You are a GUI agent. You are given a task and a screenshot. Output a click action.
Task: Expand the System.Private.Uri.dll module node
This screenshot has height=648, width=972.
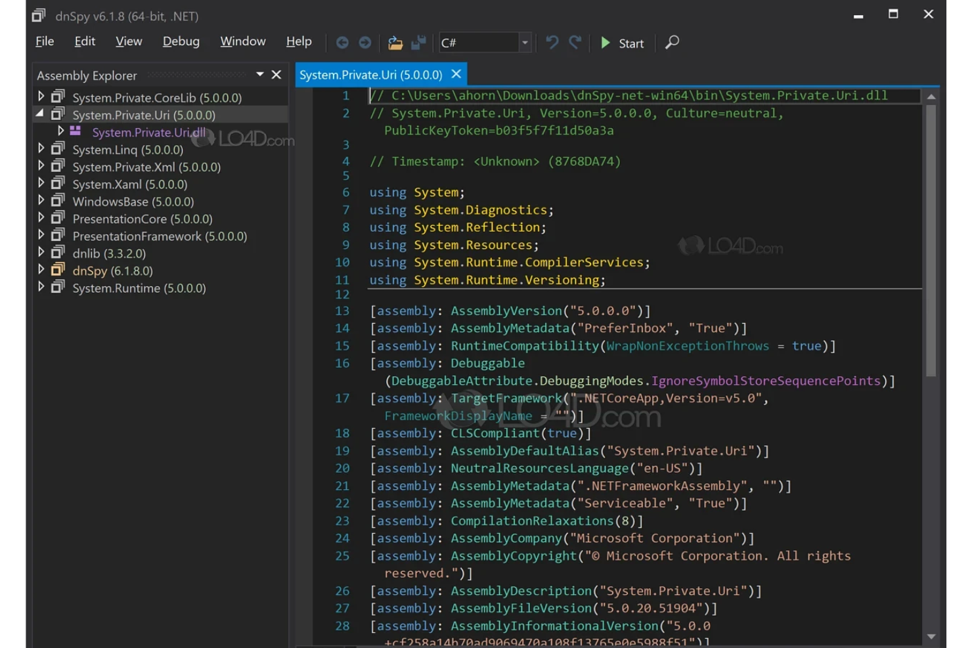[x=60, y=131]
